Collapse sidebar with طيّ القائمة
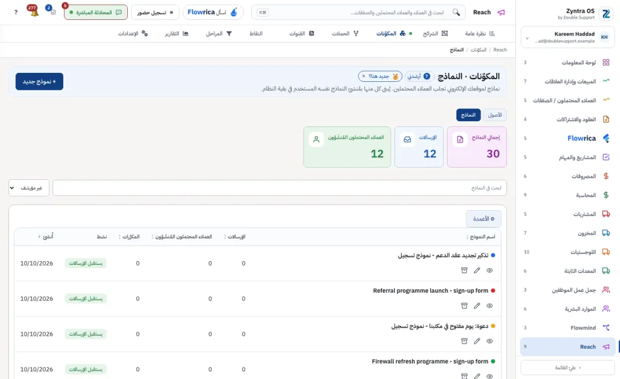The image size is (620, 379). pos(567,367)
